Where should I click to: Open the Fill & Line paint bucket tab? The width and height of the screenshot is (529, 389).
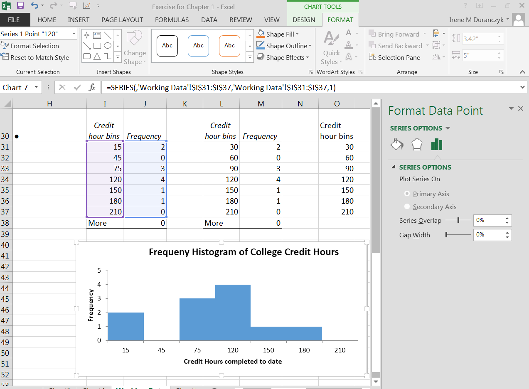coord(397,144)
